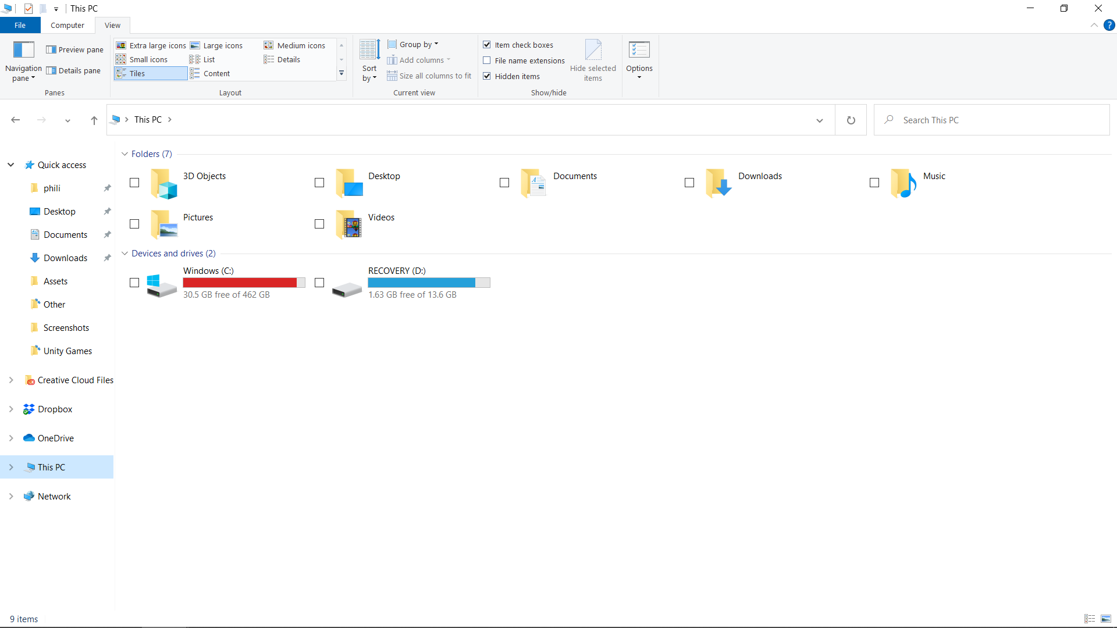Click the 3D Objects folder icon
This screenshot has height=628, width=1117.
163,183
